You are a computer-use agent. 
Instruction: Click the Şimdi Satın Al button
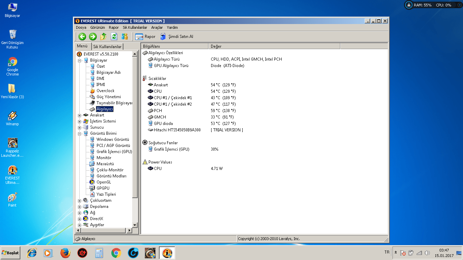point(177,37)
